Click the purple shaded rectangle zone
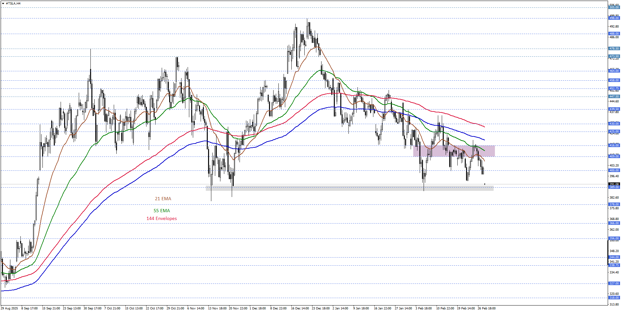 [x=454, y=151]
